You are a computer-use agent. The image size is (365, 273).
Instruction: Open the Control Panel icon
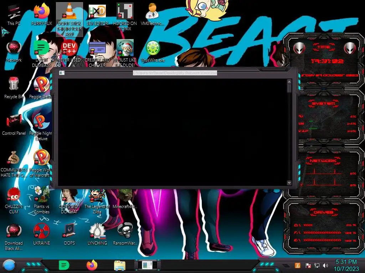(14, 124)
